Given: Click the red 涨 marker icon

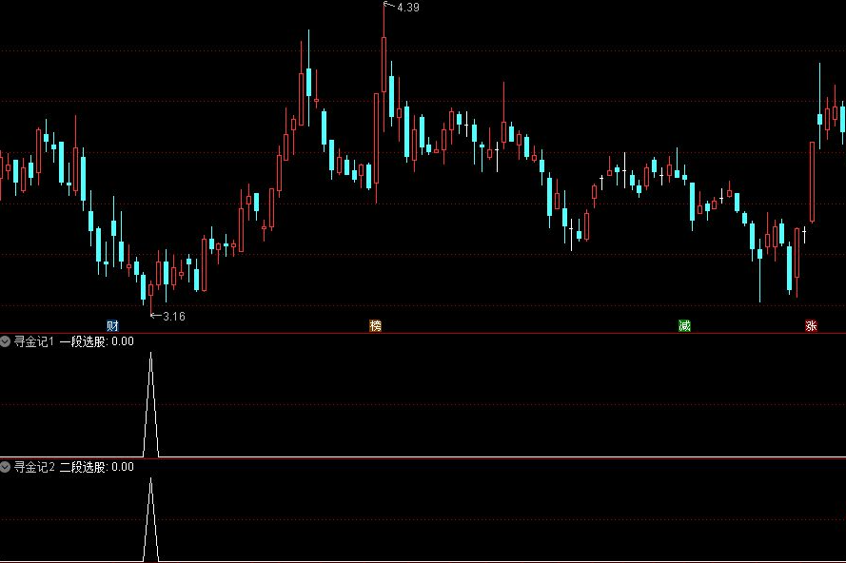Looking at the screenshot, I should (811, 325).
